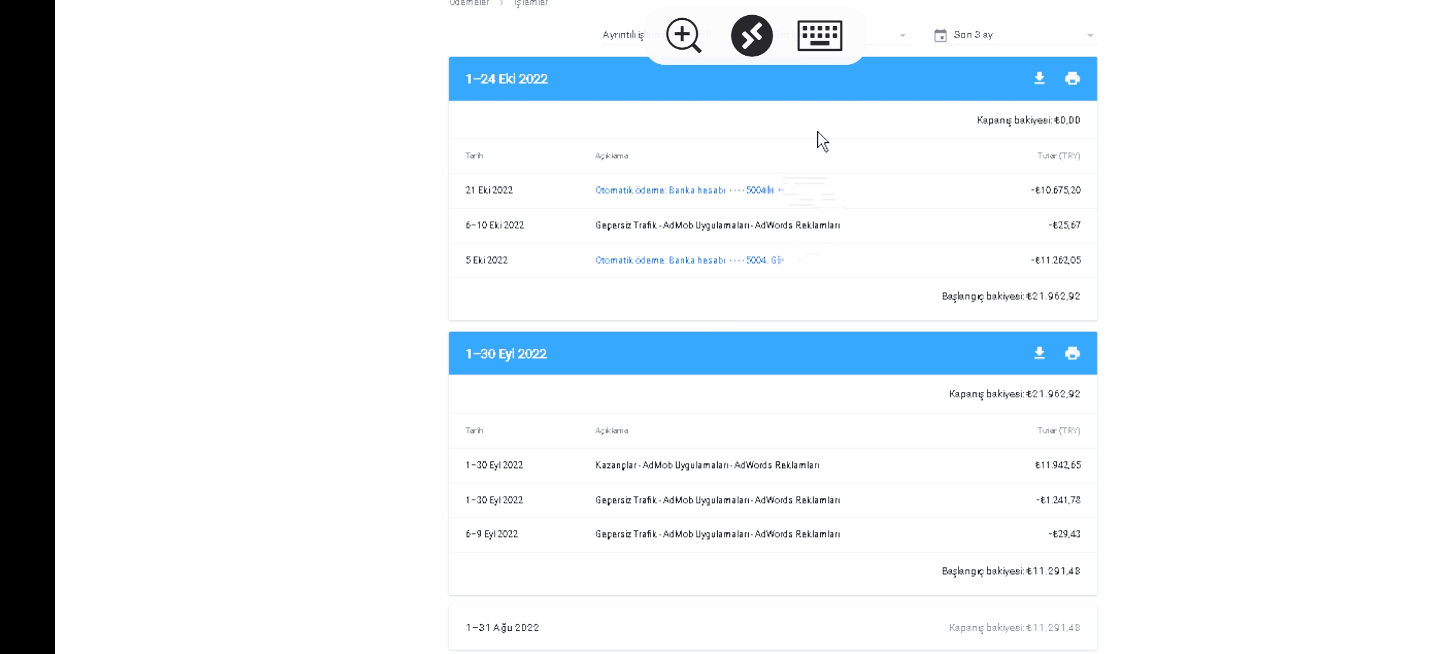This screenshot has height=654, width=1455.
Task: Select the 6–9 Eyl 2022 Geçersiz Trafik row
Action: point(772,534)
